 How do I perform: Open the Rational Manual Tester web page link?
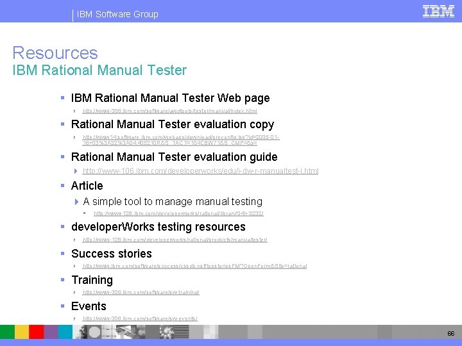pos(169,111)
